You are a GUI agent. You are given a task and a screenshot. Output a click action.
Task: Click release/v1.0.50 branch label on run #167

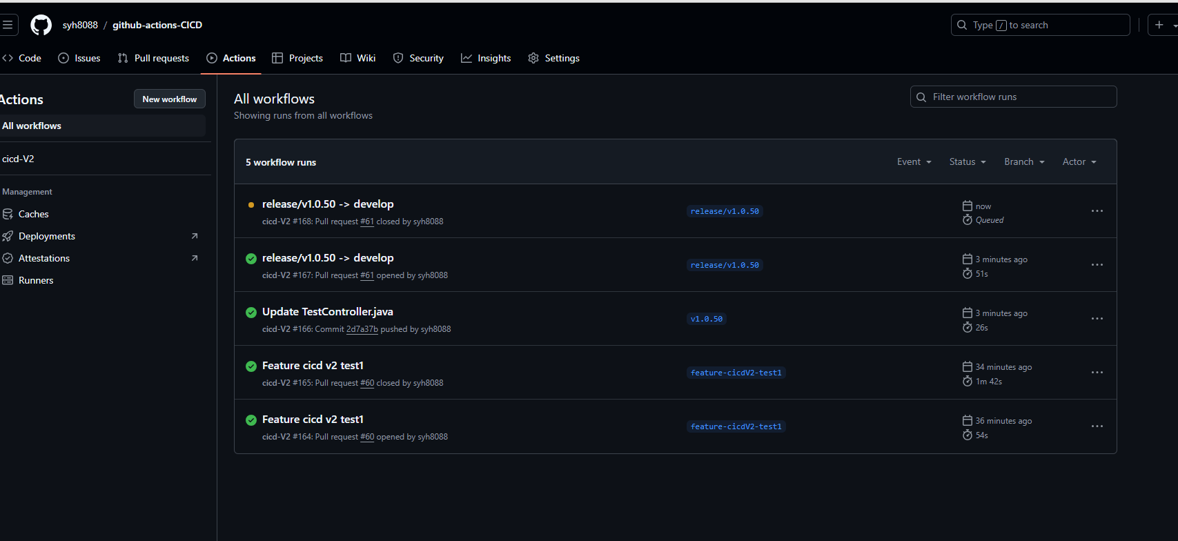(725, 265)
